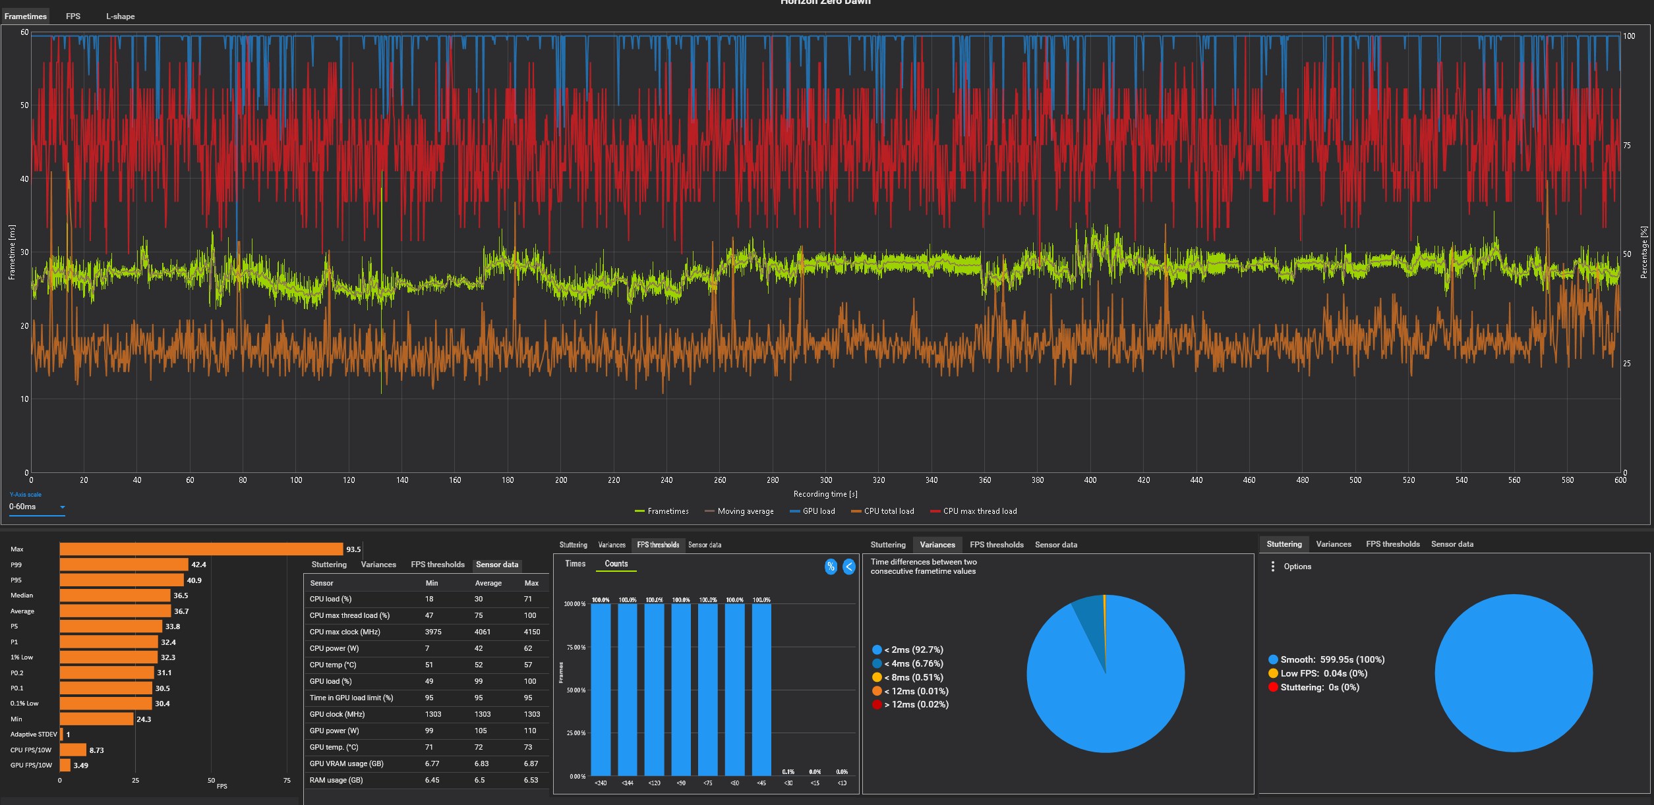Viewport: 1654px width, 805px height.
Task: Expand Options in the Stuttering pie panel
Action: coord(1297,567)
